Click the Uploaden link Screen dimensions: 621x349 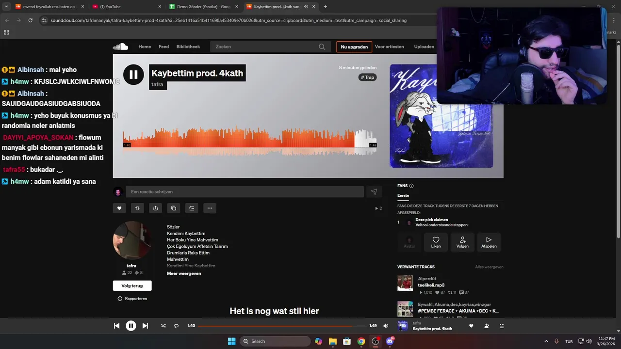click(424, 47)
